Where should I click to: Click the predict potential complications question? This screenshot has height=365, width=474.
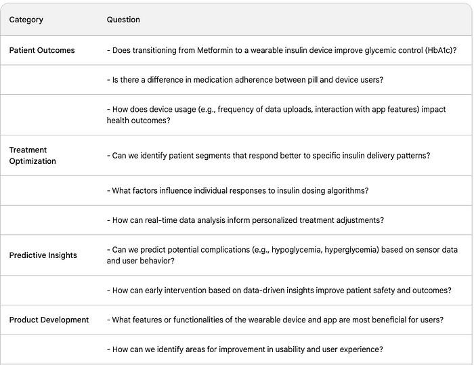282,255
